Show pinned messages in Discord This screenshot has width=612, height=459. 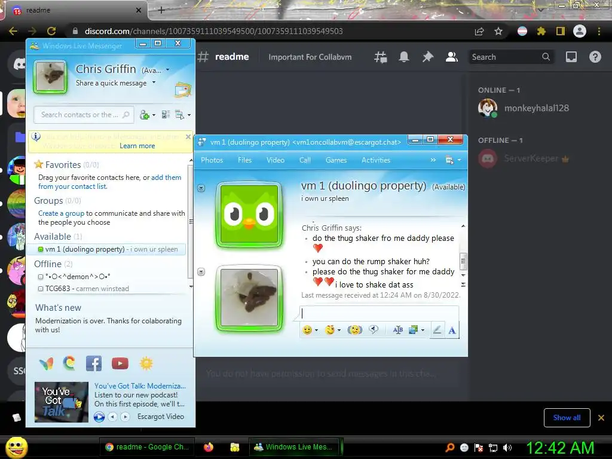pos(428,57)
